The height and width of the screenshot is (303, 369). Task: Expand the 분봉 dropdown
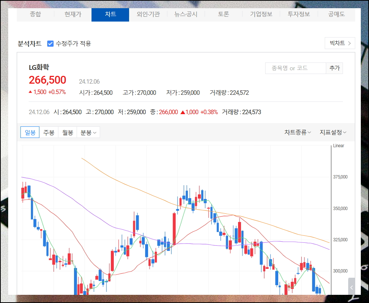tap(88, 132)
